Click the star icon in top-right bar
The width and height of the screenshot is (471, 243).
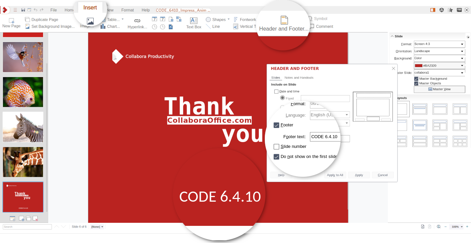coord(450,10)
